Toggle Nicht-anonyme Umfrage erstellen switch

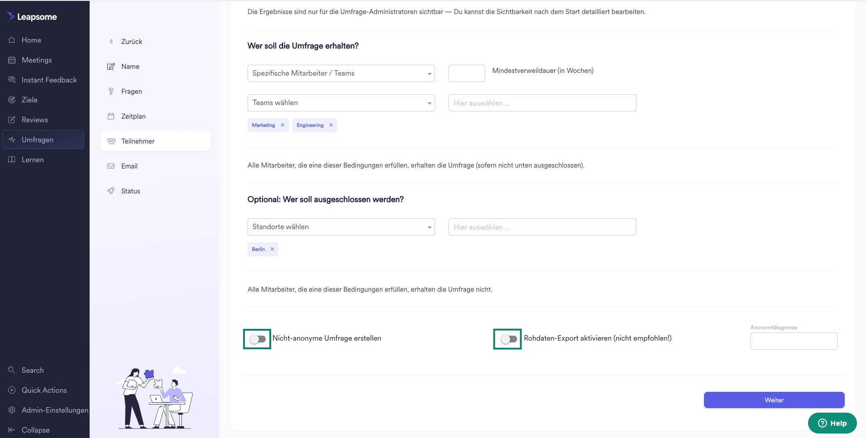pos(258,339)
